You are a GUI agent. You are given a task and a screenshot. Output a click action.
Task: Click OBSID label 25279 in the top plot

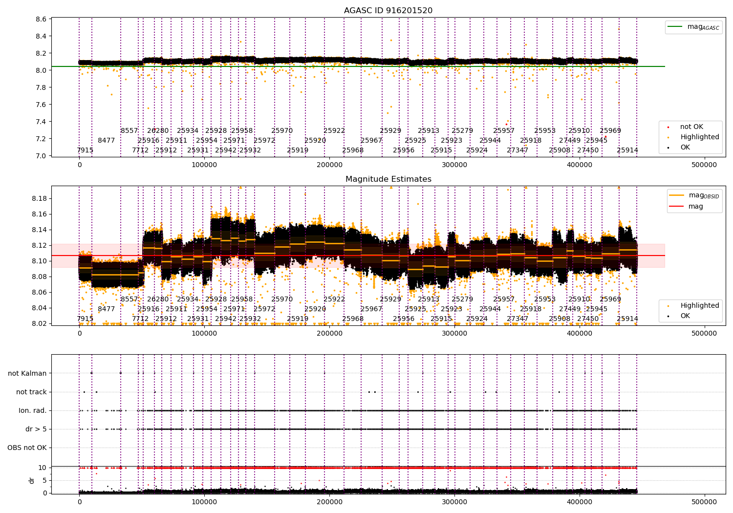click(462, 130)
